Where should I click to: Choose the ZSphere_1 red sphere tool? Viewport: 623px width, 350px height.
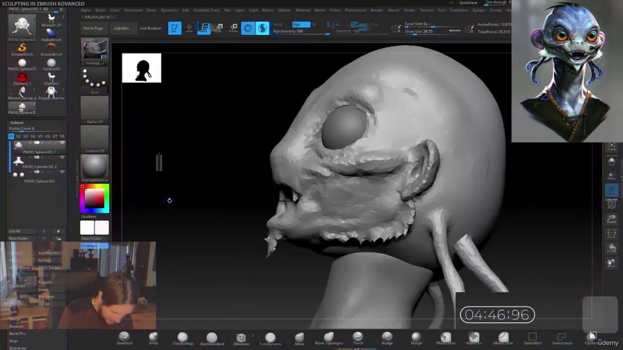pyautogui.click(x=22, y=79)
